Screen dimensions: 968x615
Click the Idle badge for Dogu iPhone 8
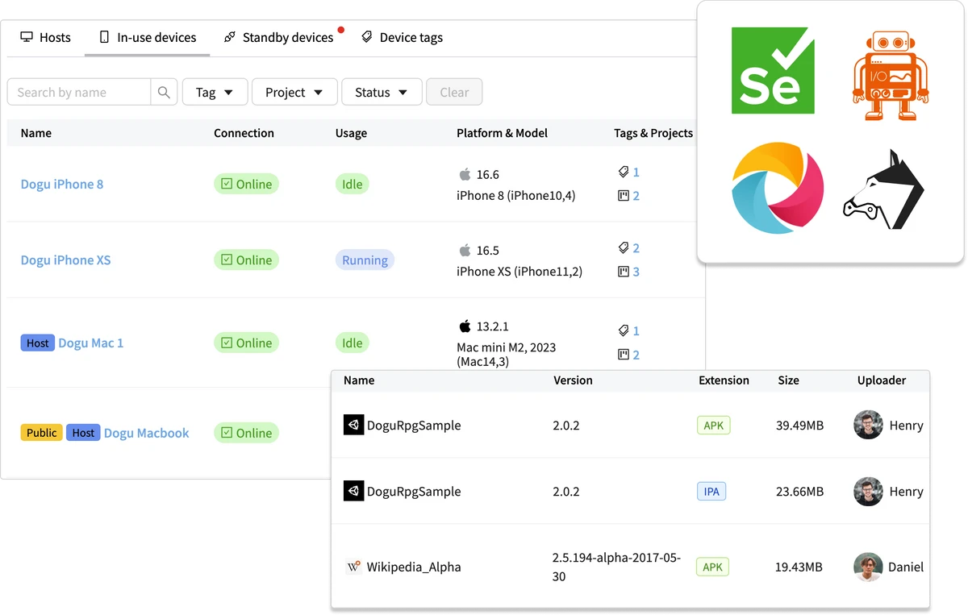pos(352,184)
